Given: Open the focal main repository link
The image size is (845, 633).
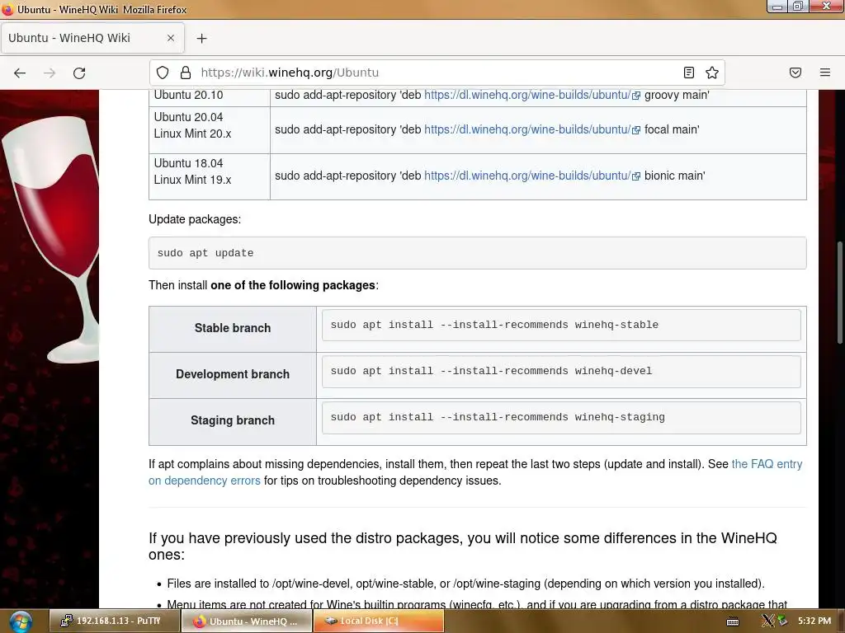Looking at the screenshot, I should tap(527, 129).
